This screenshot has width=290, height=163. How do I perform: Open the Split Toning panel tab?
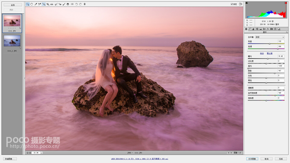(x=261, y=29)
